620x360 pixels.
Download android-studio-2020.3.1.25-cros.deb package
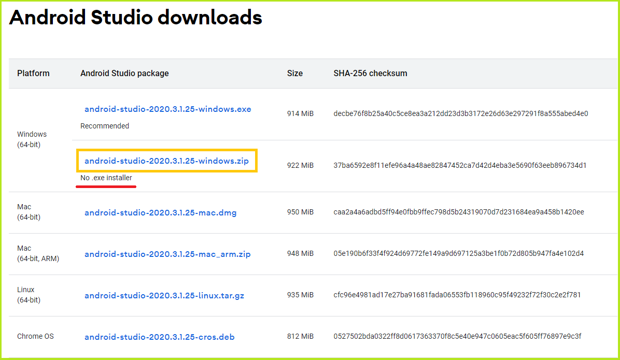(159, 337)
